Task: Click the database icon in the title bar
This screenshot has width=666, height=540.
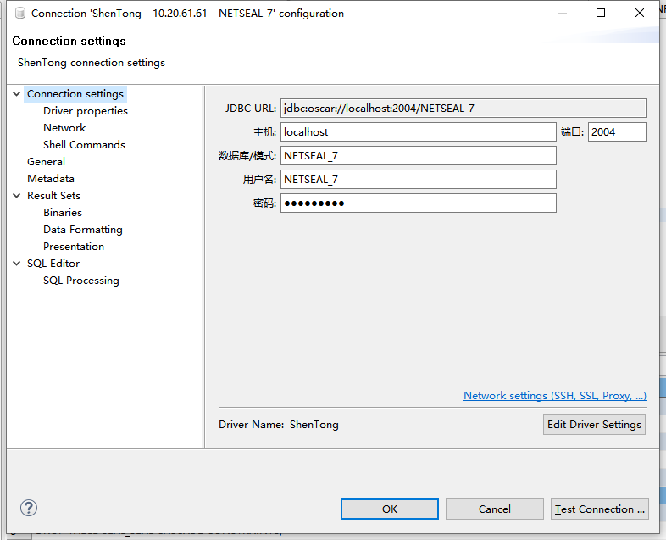Action: (x=20, y=14)
